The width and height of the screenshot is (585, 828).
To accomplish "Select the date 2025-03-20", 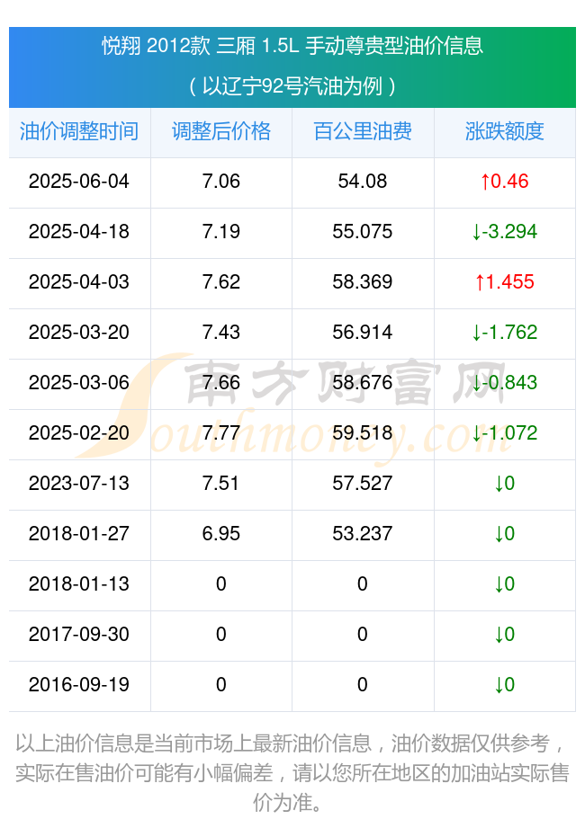I will [x=78, y=332].
